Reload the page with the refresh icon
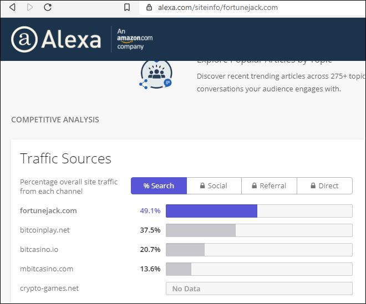The height and width of the screenshot is (304, 366). 48,7
